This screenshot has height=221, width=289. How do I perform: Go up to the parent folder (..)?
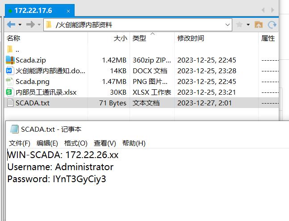(17, 50)
